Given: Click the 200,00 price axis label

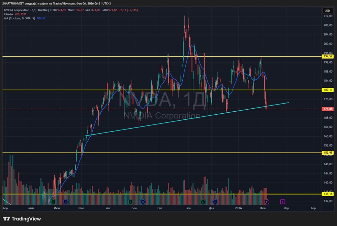Looking at the screenshot, I should 328,44.
